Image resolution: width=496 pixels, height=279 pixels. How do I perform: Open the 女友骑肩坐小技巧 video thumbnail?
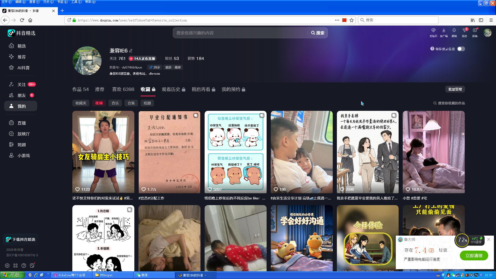tap(103, 152)
